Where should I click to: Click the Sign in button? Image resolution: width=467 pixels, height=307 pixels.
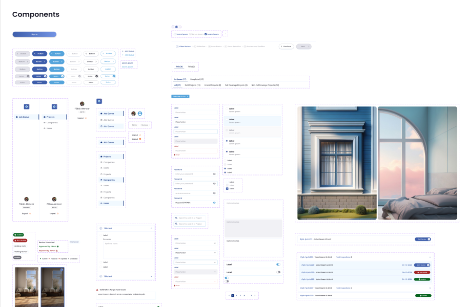coord(34,34)
